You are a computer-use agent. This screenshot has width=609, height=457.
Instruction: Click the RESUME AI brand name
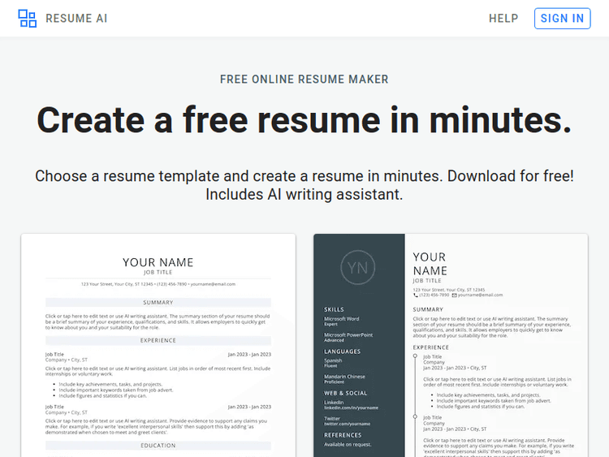click(76, 19)
